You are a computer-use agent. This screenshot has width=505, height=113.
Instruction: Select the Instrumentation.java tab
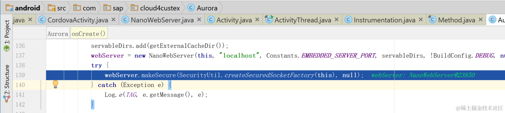(384, 20)
